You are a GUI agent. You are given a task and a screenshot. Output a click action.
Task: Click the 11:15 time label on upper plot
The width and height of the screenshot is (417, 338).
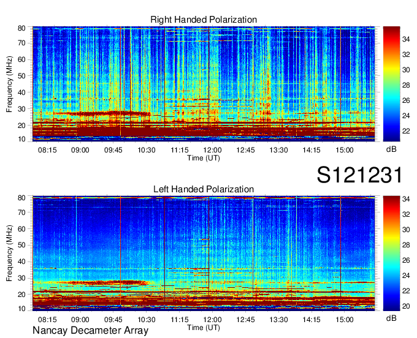click(x=180, y=150)
